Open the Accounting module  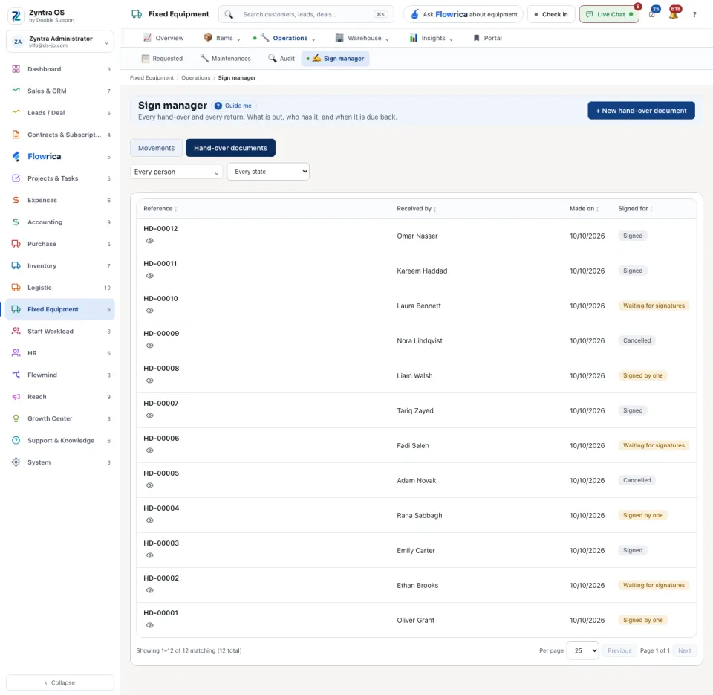pyautogui.click(x=59, y=222)
